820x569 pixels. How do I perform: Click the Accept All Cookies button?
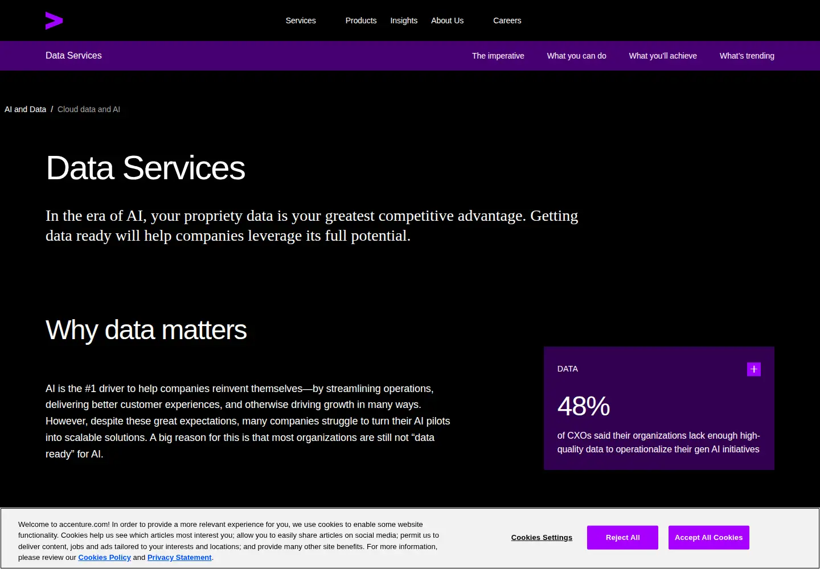coord(708,538)
